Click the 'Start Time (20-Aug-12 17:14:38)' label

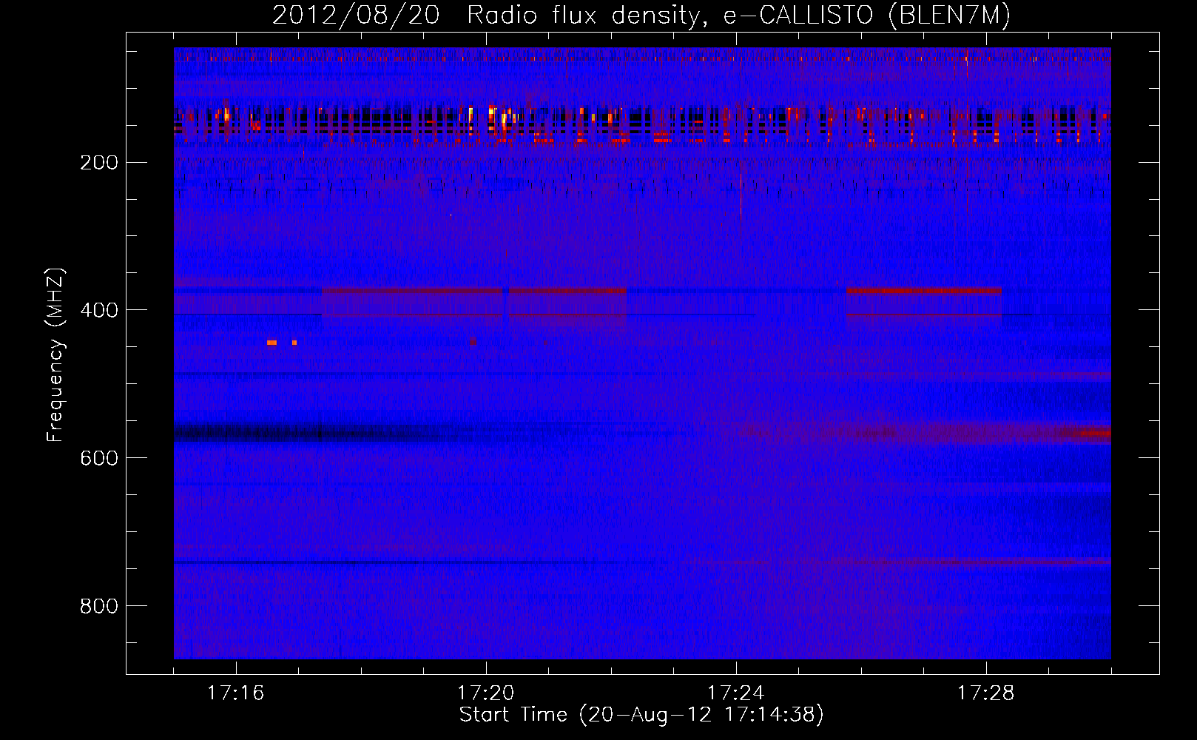coord(641,715)
